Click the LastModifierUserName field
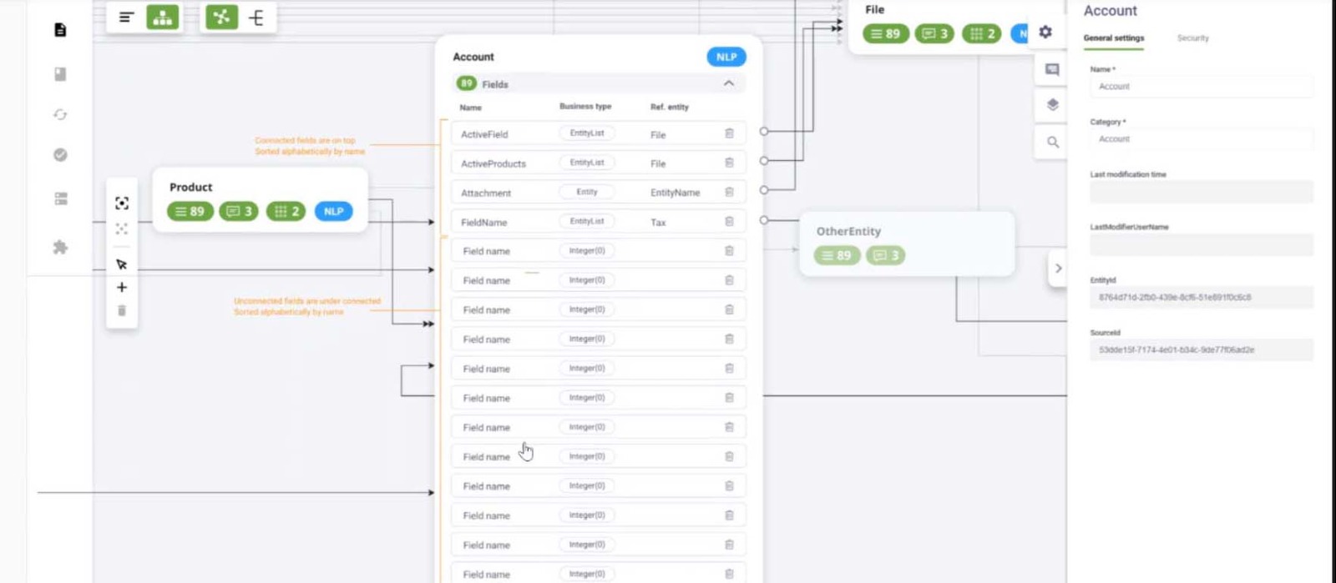Image resolution: width=1336 pixels, height=583 pixels. point(1202,244)
